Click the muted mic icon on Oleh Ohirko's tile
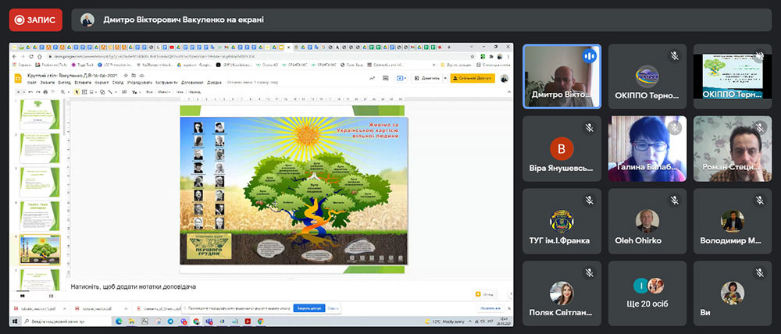Viewport: 781px width, 334px height. click(673, 199)
